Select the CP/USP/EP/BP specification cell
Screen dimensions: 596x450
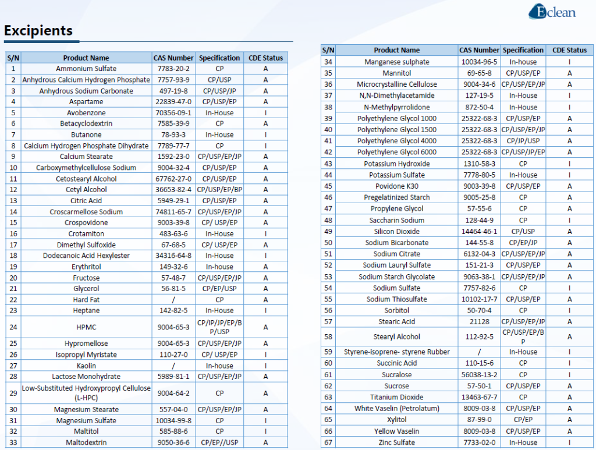219,190
